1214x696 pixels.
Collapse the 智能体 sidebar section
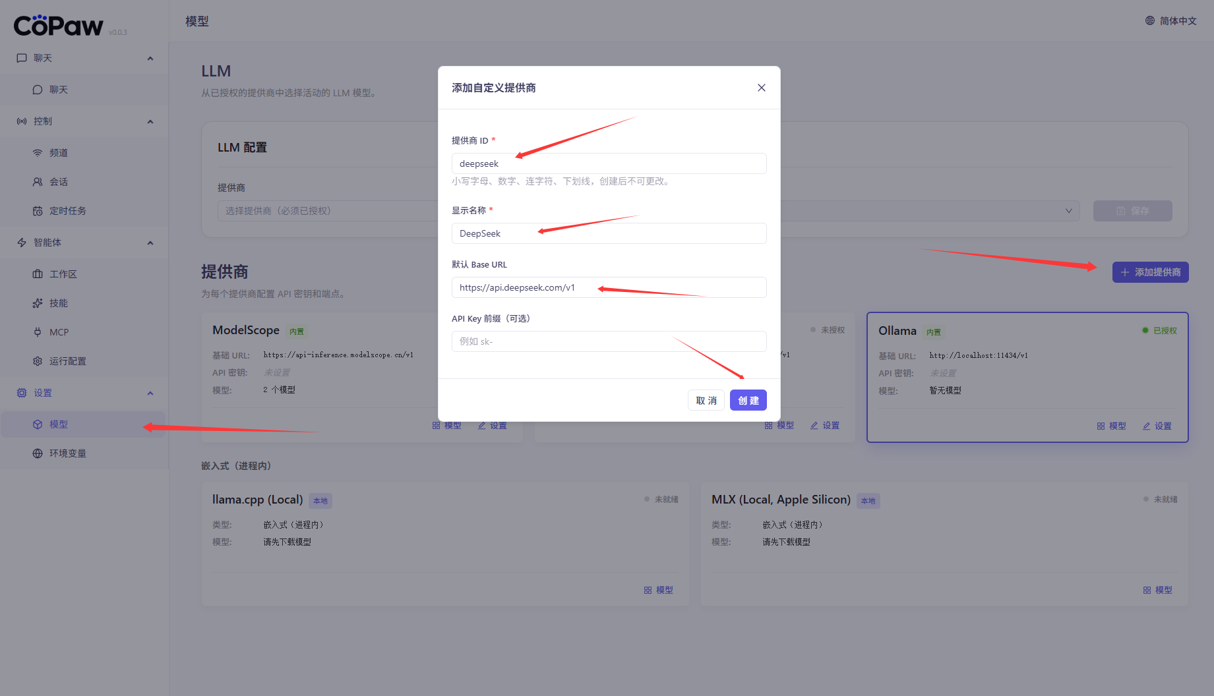[x=150, y=243]
